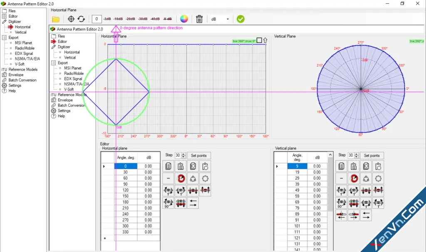
Task: Select the -3dB level marker
Action: [107, 19]
